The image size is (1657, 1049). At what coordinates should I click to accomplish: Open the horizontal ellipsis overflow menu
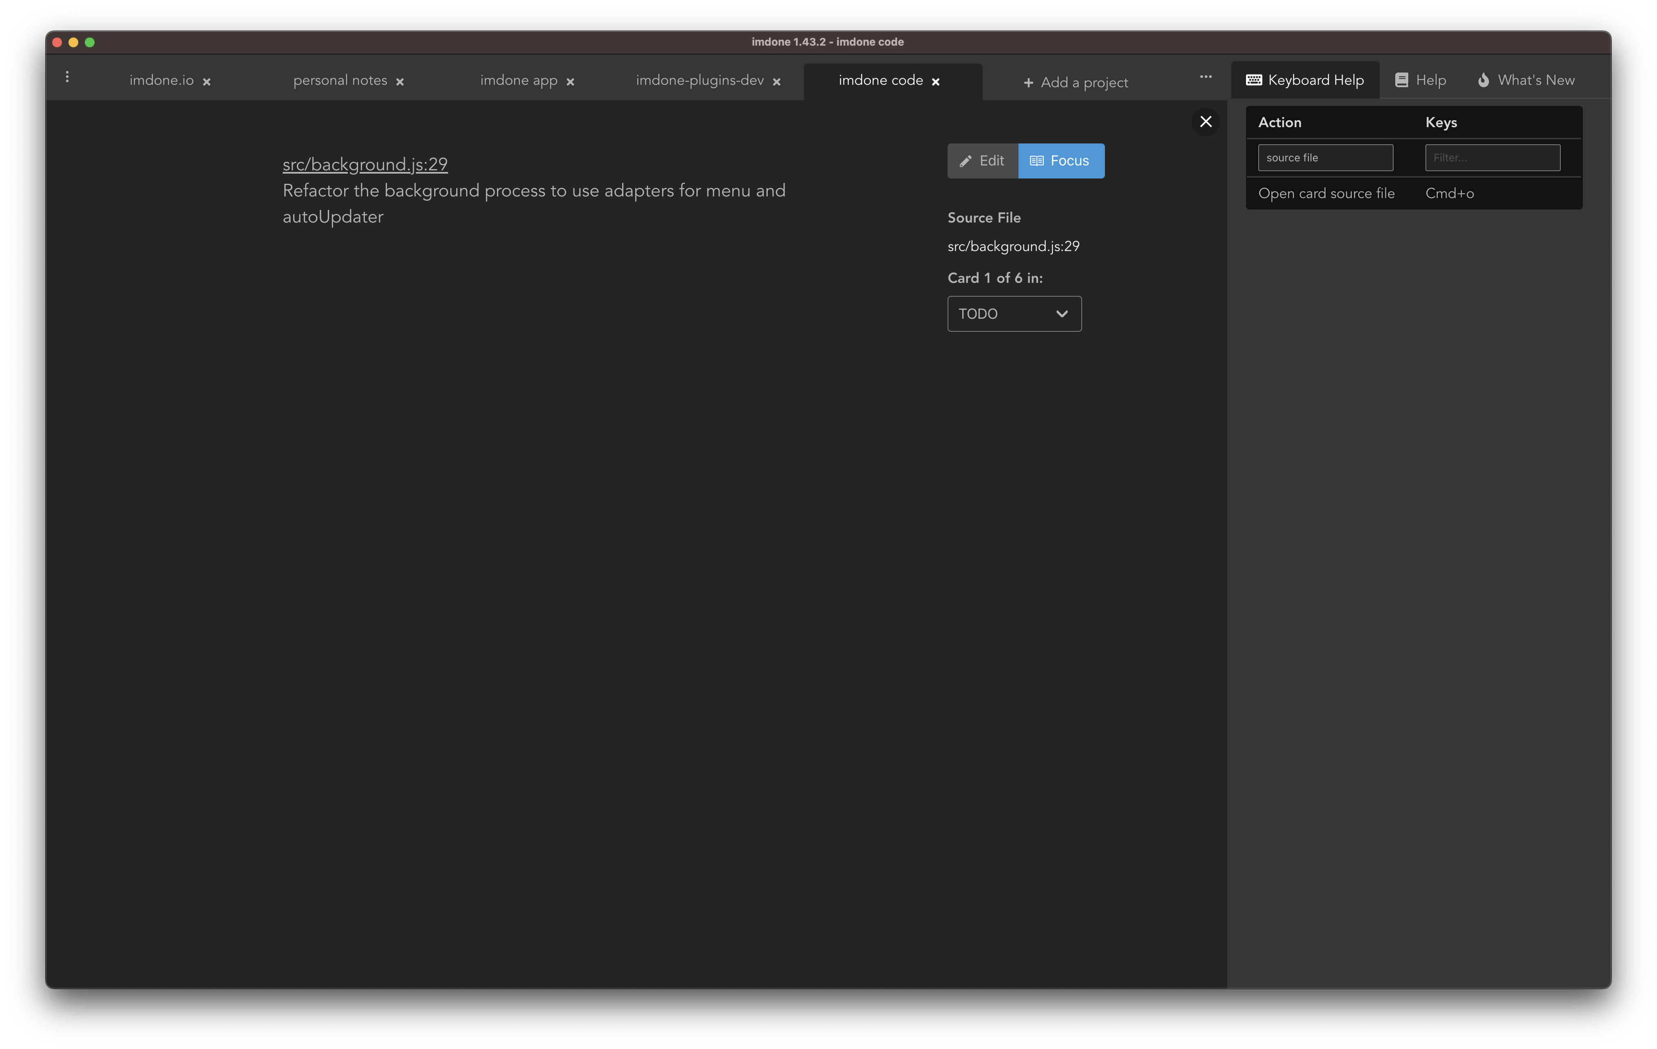point(1206,77)
